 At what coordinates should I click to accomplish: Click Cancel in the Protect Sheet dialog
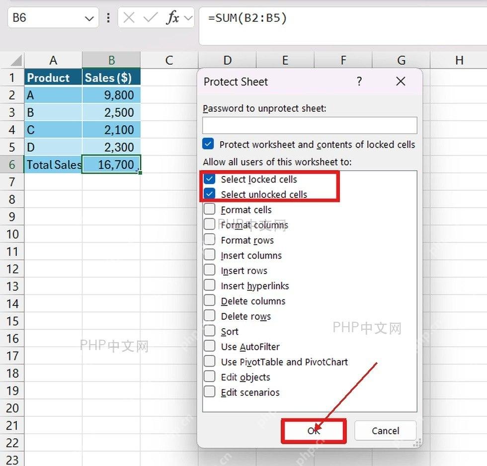[386, 431]
